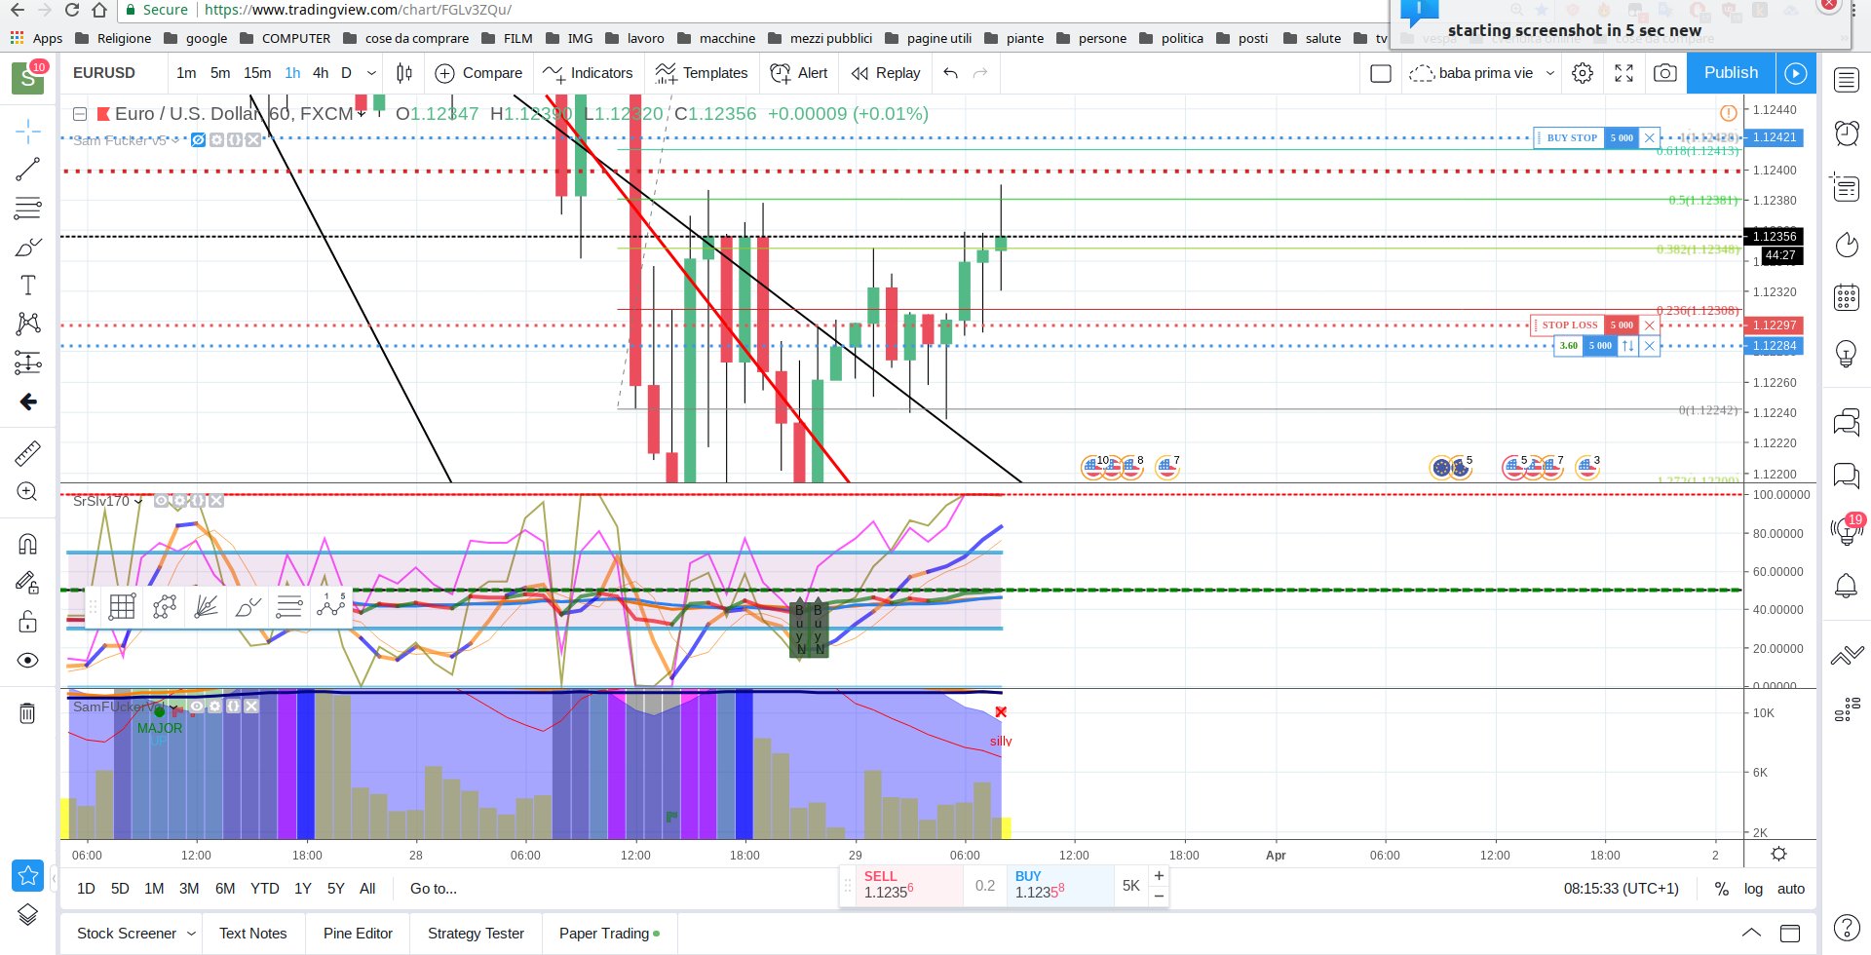
Task: Toggle stay in drawing mode pencil-lock
Action: tap(28, 583)
